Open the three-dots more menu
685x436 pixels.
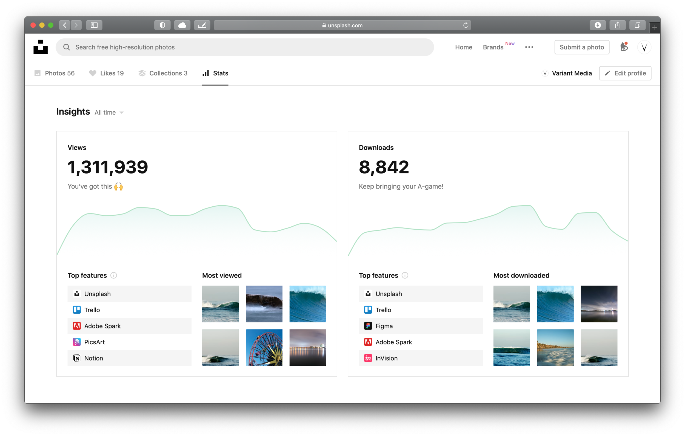[x=529, y=47]
